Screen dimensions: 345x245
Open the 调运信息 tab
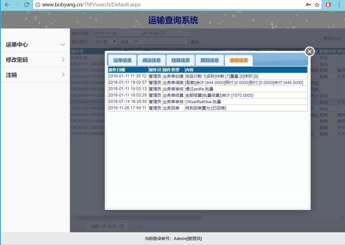(151, 60)
